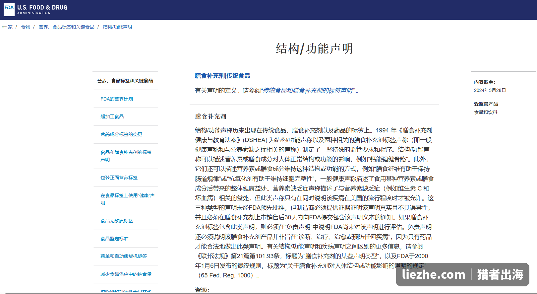Click the back arrow before 家 breadcrumb
Screen dimensions: 537x294
pyautogui.click(x=4, y=27)
